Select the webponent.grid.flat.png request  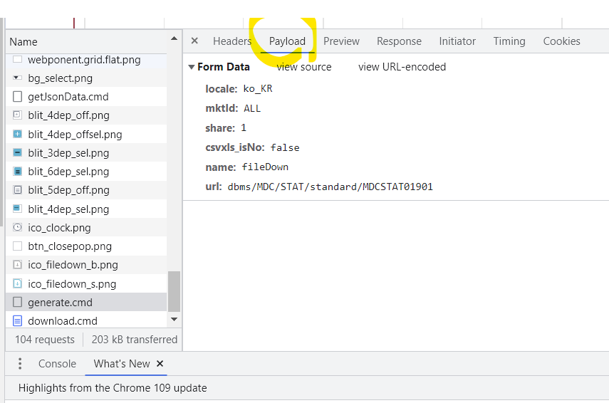(86, 60)
